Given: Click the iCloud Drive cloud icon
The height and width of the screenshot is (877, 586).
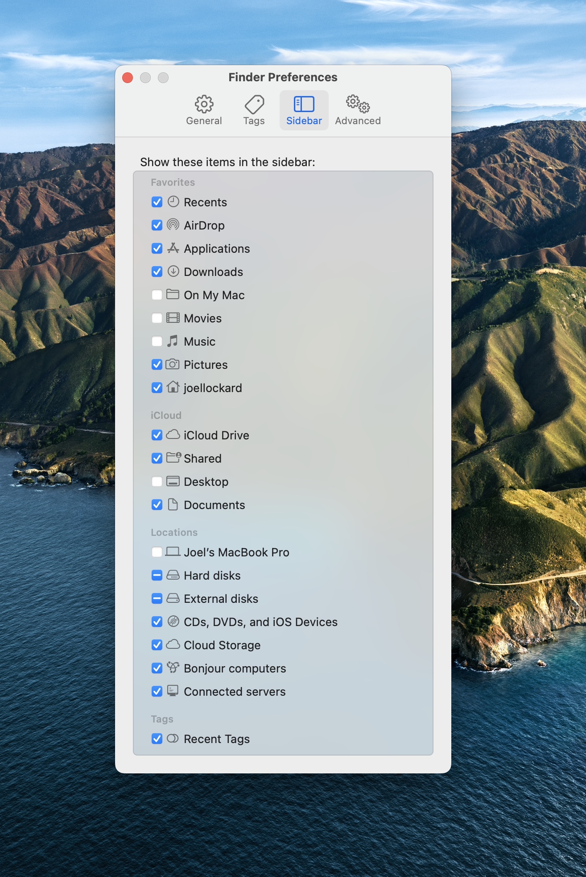Looking at the screenshot, I should pyautogui.click(x=173, y=434).
